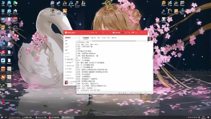Open the 编辑 menu in Notepad
This screenshot has height=119, width=211.
(83, 44)
